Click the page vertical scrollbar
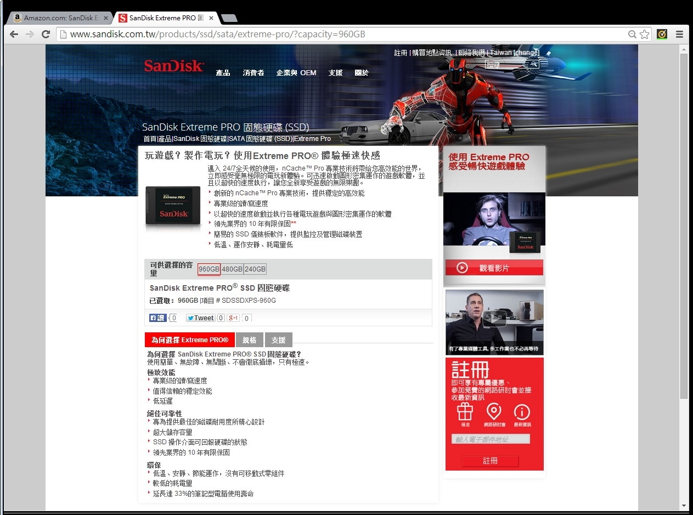The width and height of the screenshot is (693, 515). pos(684,226)
